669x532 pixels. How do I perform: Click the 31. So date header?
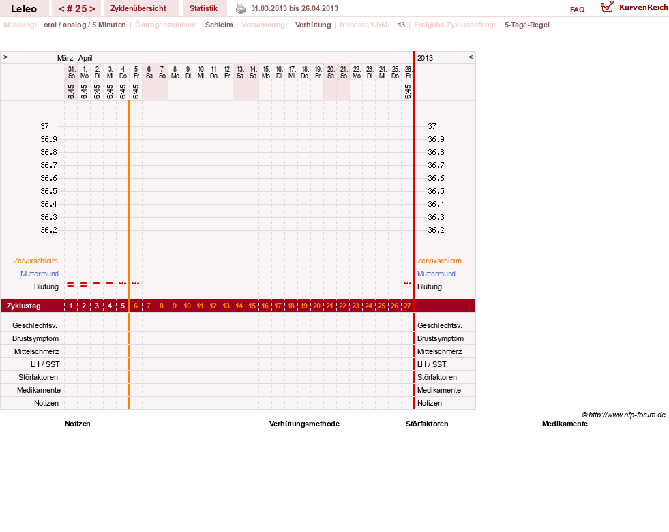coord(71,72)
